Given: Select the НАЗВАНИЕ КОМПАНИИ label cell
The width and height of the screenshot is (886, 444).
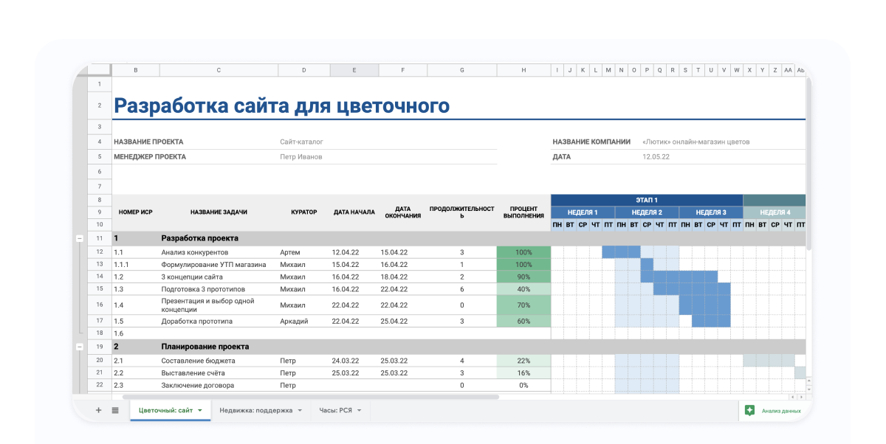Looking at the screenshot, I should (591, 142).
